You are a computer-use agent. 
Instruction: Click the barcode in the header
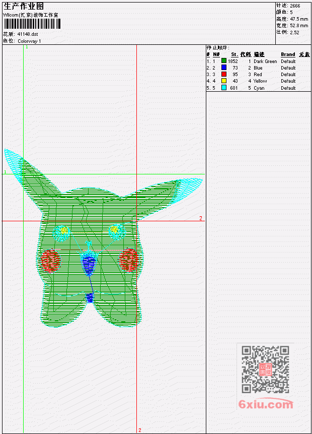pos(32,24)
